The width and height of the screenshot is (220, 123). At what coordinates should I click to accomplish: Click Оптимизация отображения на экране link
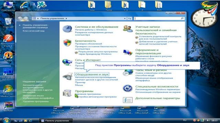pos(158,92)
